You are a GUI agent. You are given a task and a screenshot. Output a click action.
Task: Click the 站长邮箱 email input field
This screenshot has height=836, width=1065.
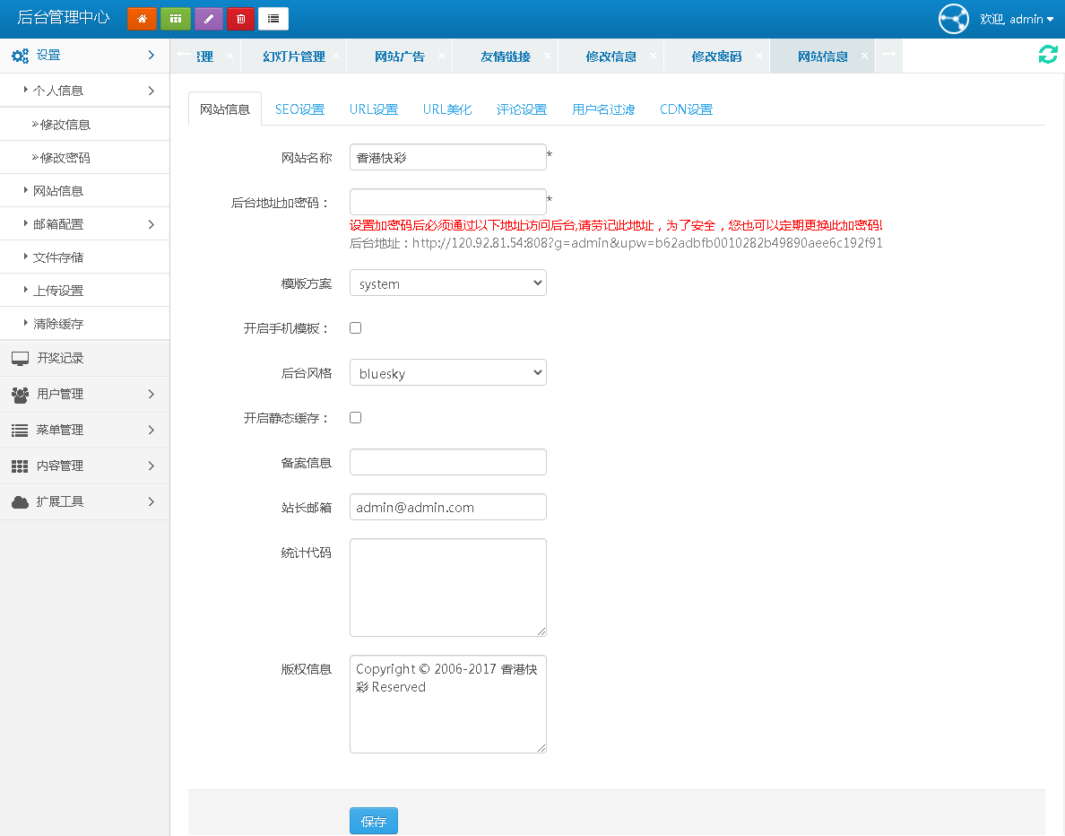(447, 507)
